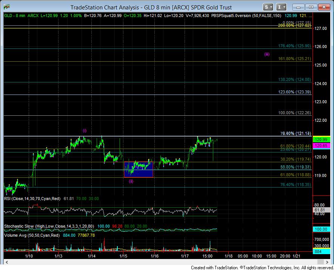Click the 176.40% (125.90) Fibonacci label
Viewport: 334px width, 270px height.
[295, 46]
